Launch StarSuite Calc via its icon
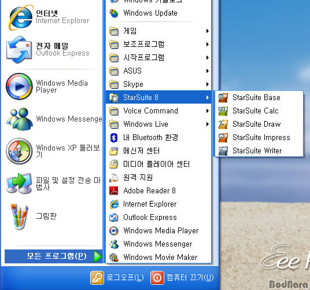This screenshot has width=310, height=290. point(223,111)
